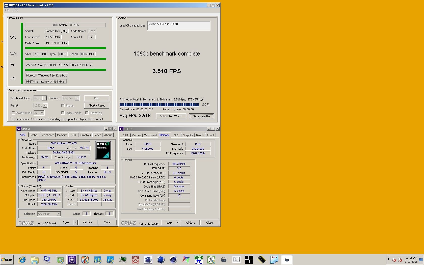Click the monitor with checkmark taskbar icon
424x265 pixels.
47,259
